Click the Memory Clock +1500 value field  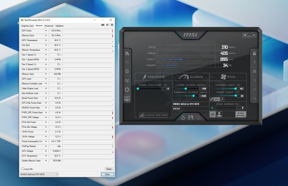[x=203, y=96]
